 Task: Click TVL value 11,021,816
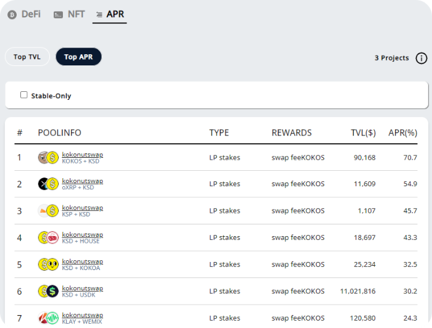pyautogui.click(x=357, y=291)
